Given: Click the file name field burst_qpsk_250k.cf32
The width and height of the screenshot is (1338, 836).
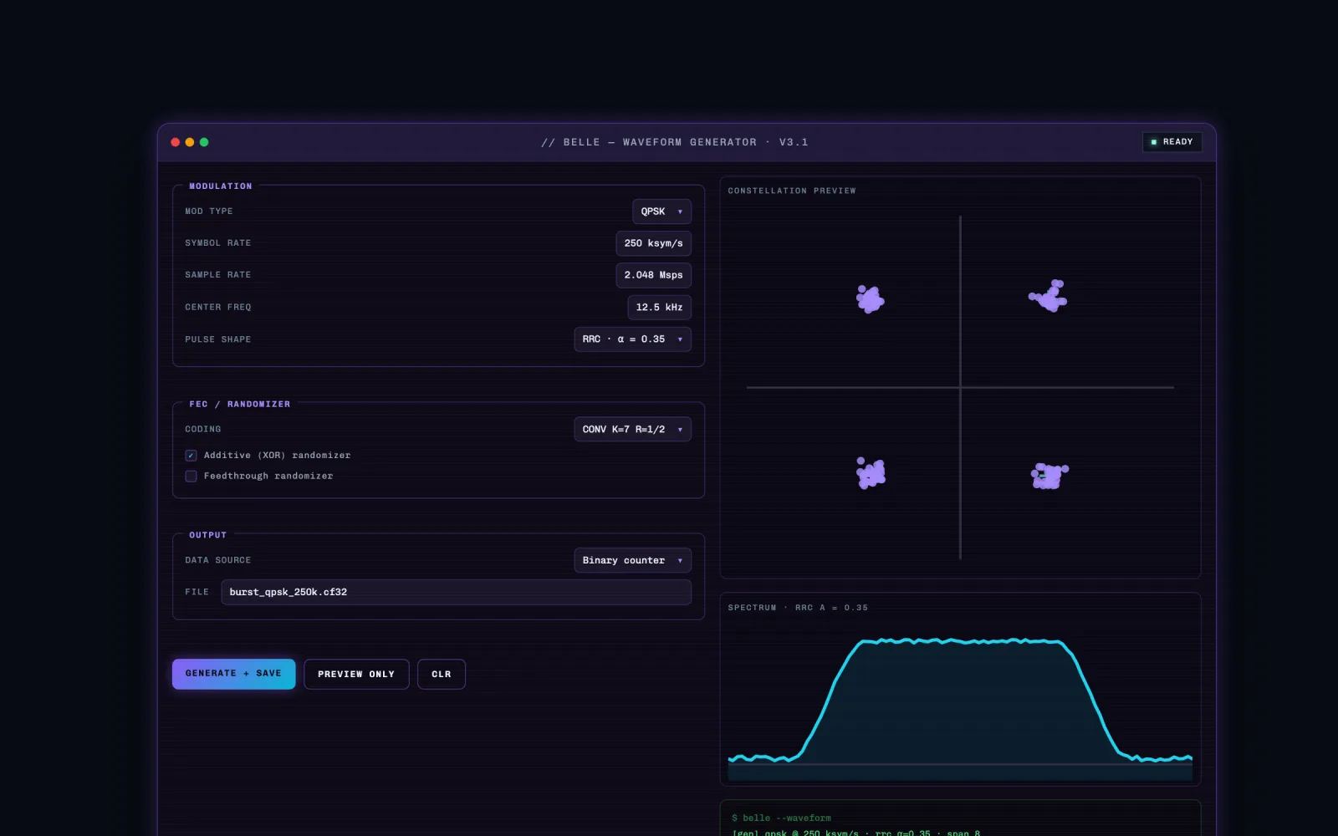Looking at the screenshot, I should point(456,592).
